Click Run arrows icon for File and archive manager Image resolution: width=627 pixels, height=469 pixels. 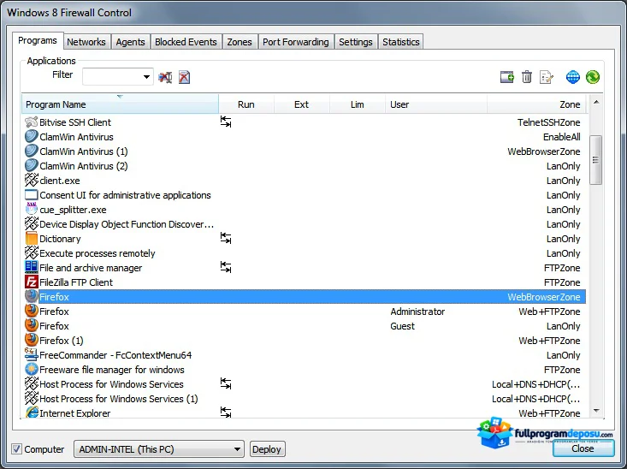(x=226, y=267)
